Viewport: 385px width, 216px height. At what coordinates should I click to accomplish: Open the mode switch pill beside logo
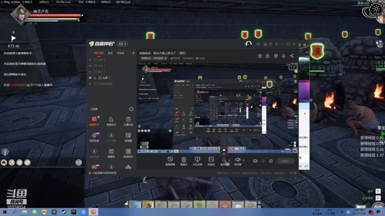tap(122, 44)
